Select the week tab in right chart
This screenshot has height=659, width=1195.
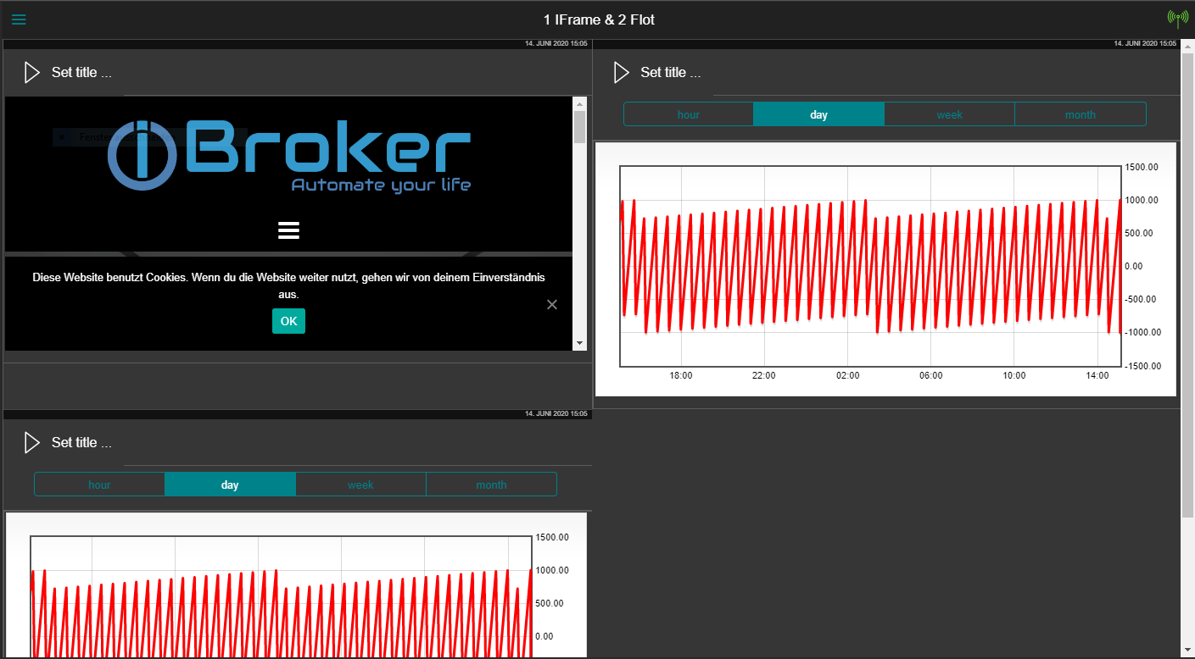coord(950,114)
